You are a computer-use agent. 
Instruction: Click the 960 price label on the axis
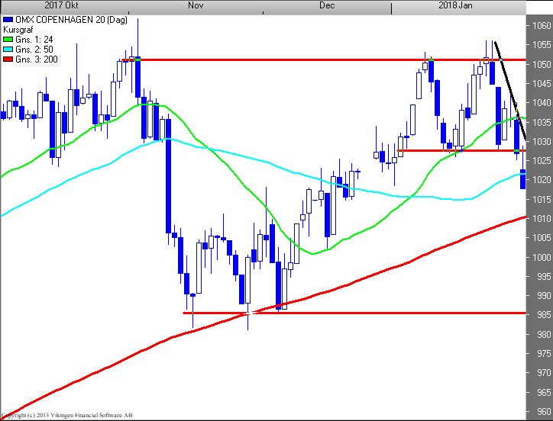(x=541, y=411)
